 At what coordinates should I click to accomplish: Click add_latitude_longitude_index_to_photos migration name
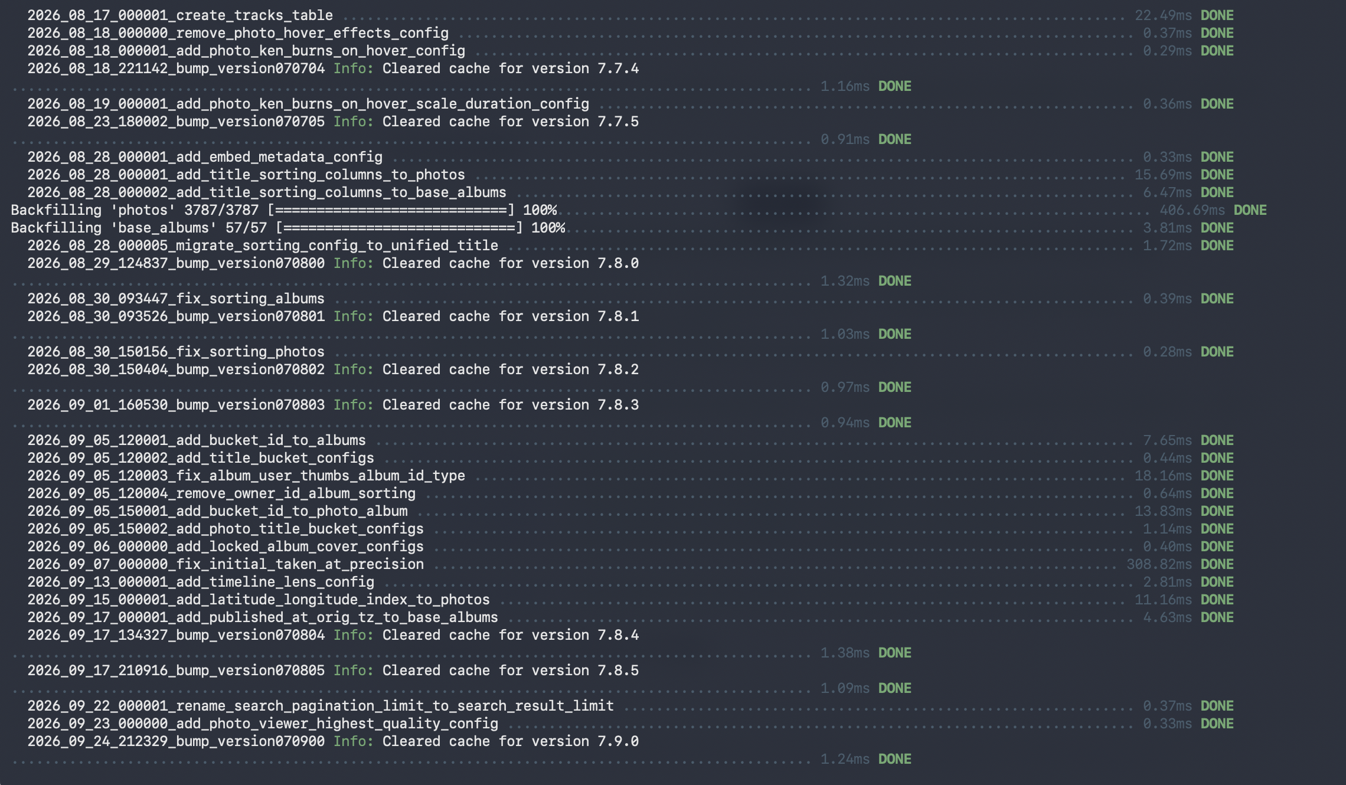click(x=259, y=600)
